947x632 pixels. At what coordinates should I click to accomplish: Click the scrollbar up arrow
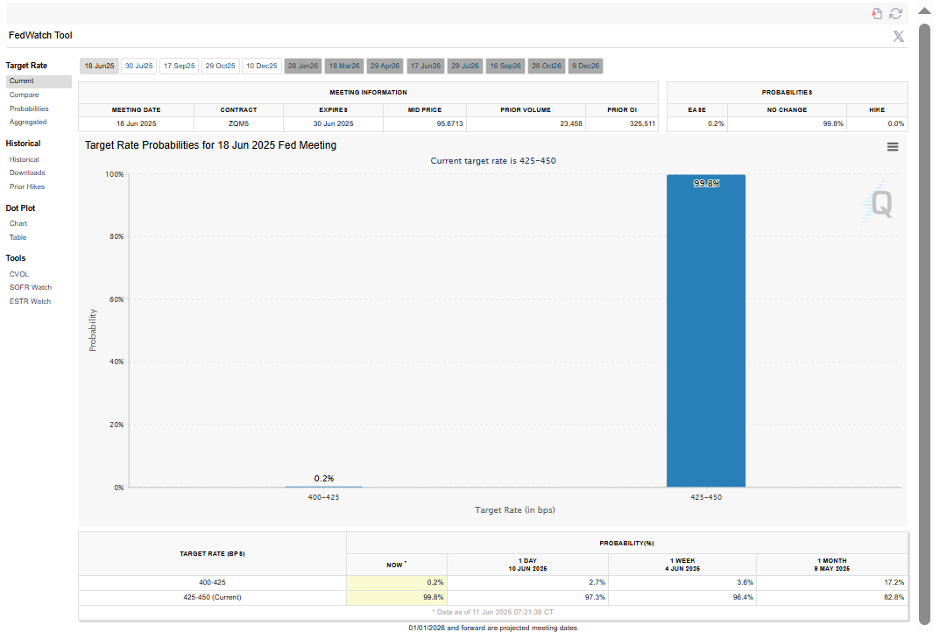click(923, 11)
